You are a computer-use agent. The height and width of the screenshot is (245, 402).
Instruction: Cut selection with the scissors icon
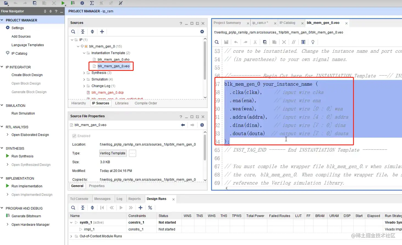pyautogui.click(x=255, y=42)
